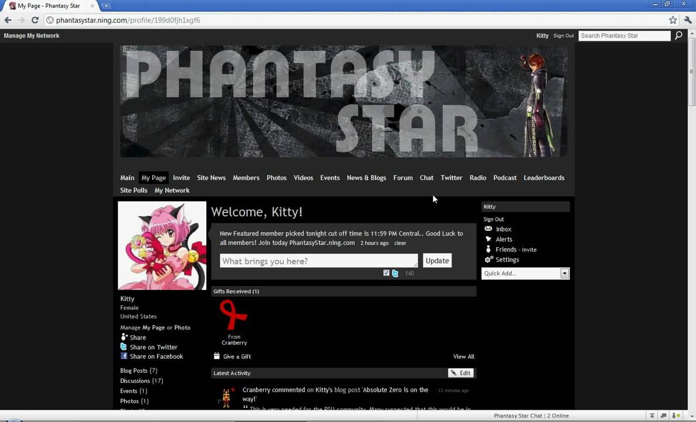Click the online status icon in chat bar
Image resolution: width=696 pixels, height=422 pixels.
tap(675, 416)
